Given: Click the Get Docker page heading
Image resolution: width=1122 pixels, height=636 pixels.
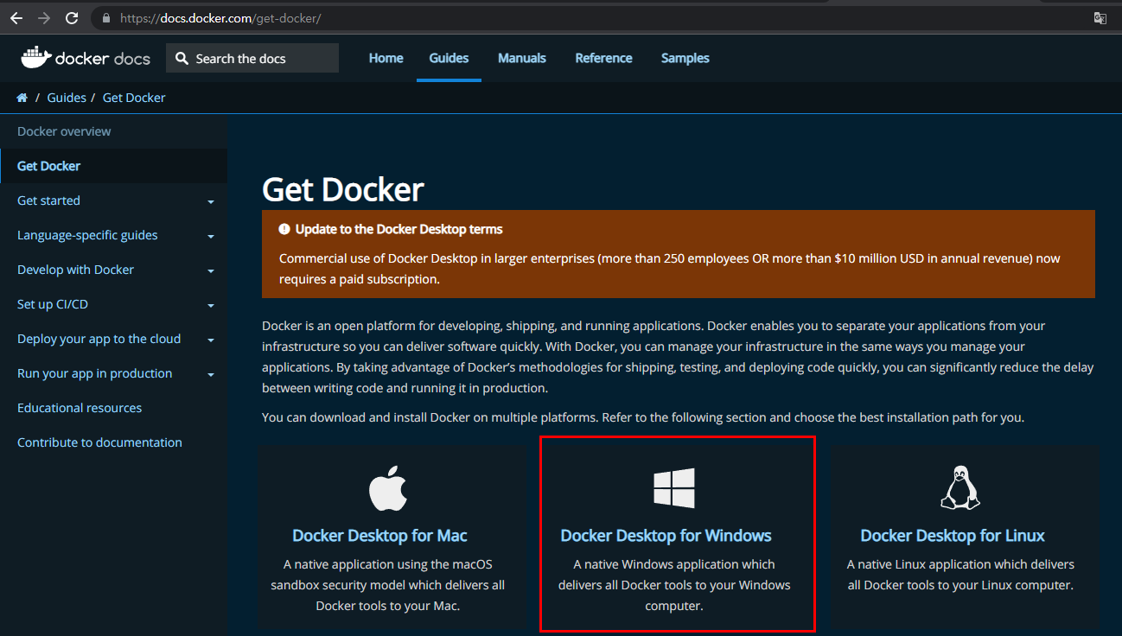Looking at the screenshot, I should pyautogui.click(x=343, y=189).
